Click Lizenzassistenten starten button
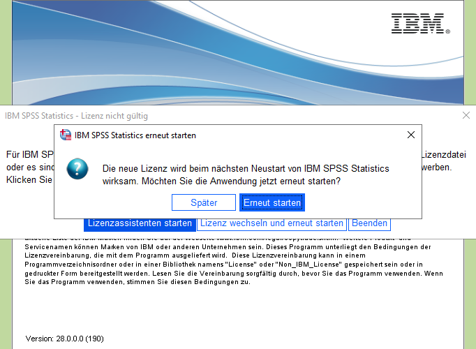Viewport: 476px width, 349px height. pyautogui.click(x=140, y=224)
